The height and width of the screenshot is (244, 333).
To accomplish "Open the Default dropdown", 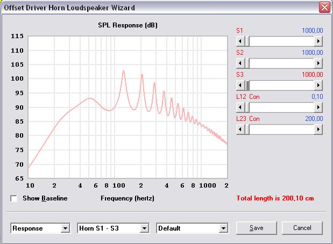I will 223,228.
